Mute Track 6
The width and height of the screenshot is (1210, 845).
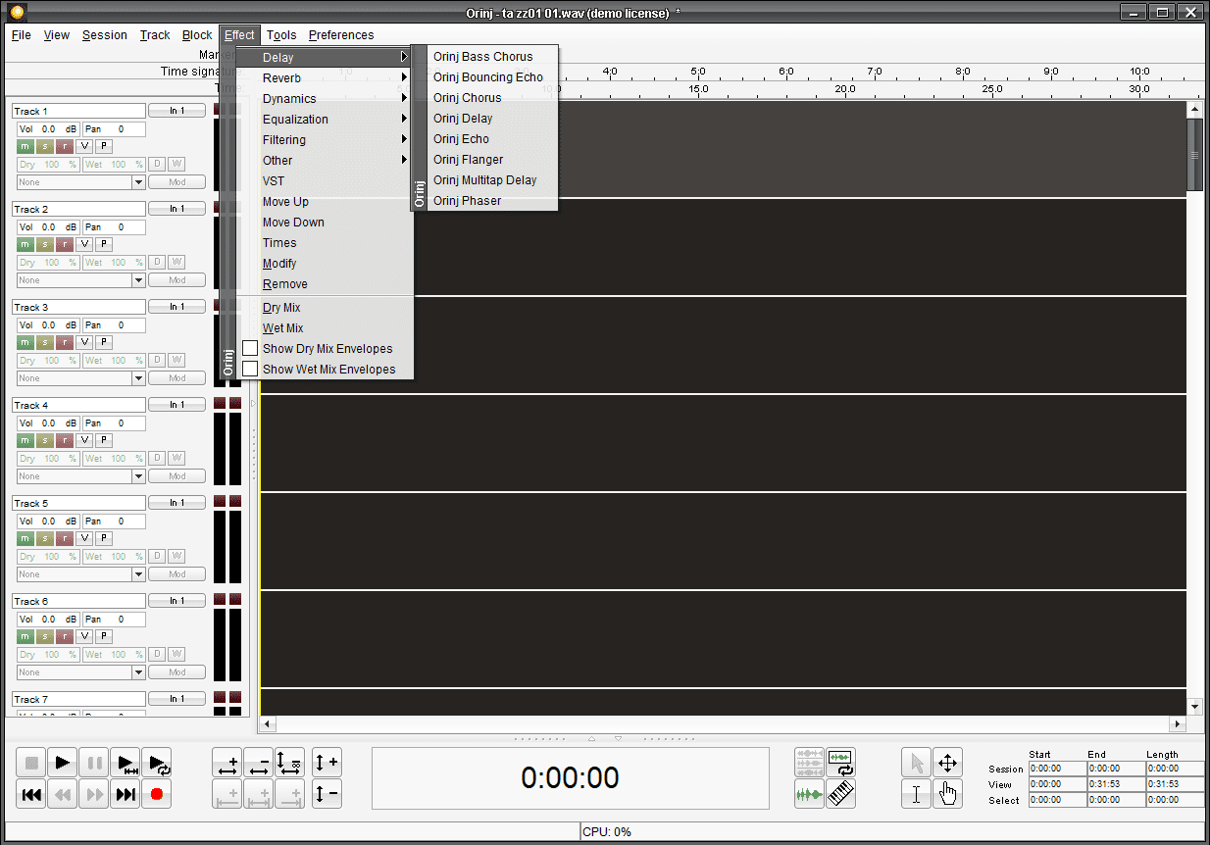click(25, 636)
